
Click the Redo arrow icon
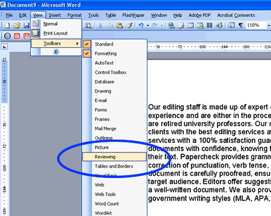pyautogui.click(x=155, y=25)
